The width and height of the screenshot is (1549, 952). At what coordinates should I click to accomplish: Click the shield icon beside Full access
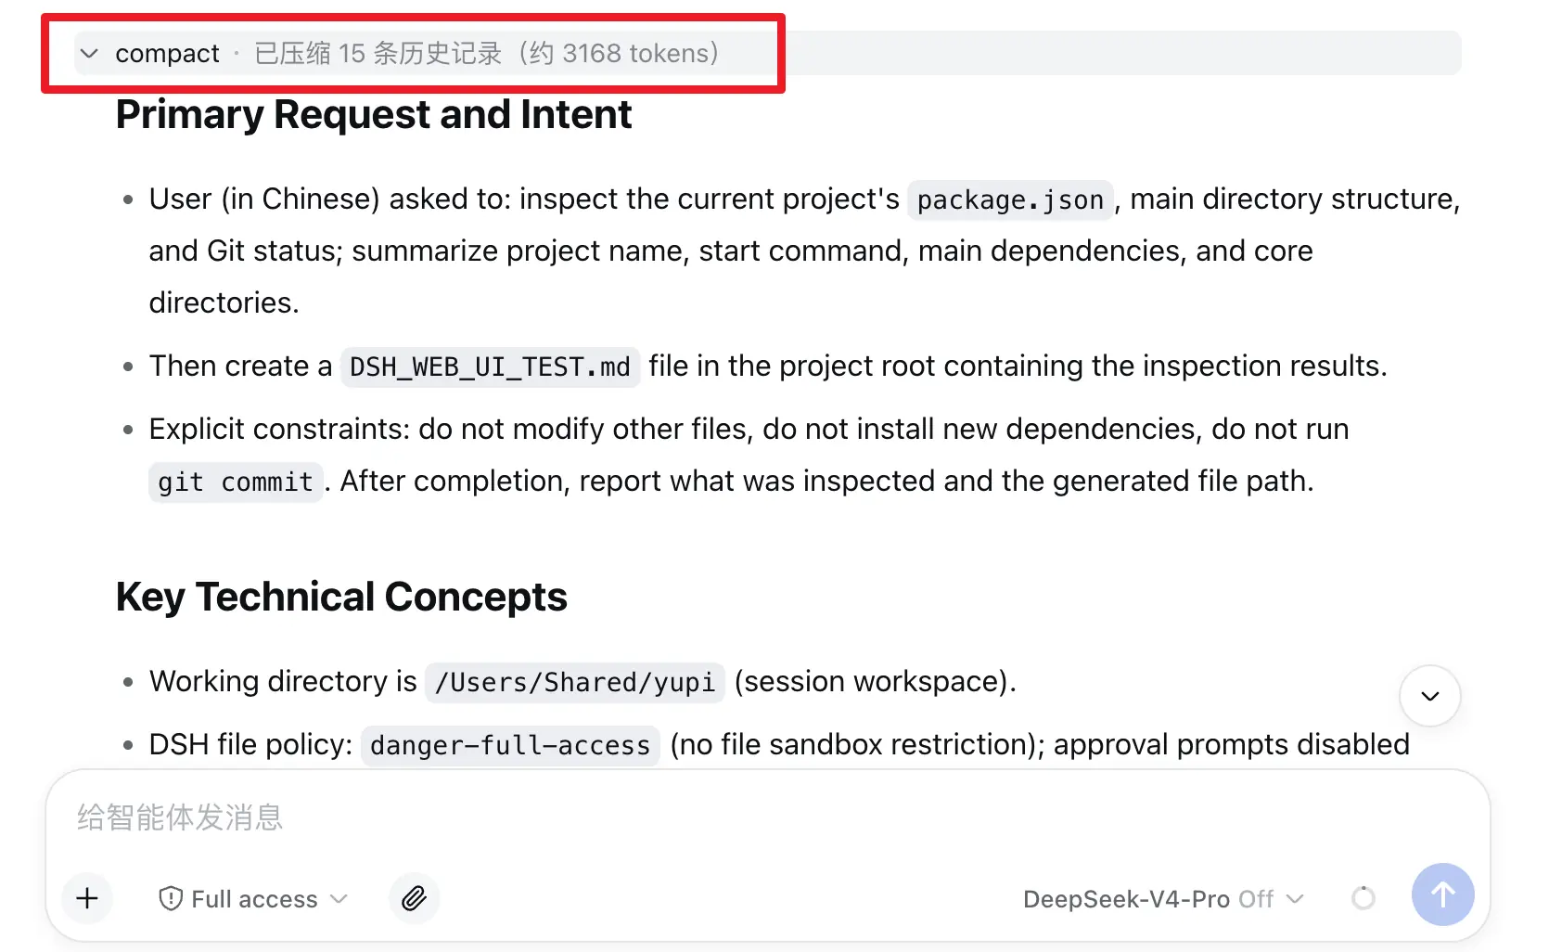171,898
